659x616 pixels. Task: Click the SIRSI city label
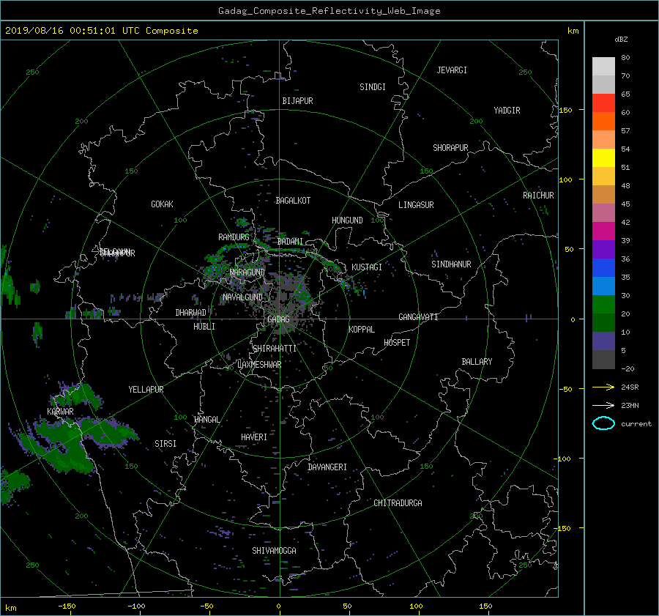(165, 444)
